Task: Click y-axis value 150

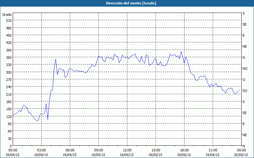Action: (x=9, y=109)
